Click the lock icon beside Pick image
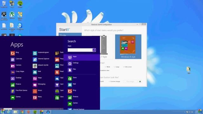203x114 pixels. click(x=140, y=81)
